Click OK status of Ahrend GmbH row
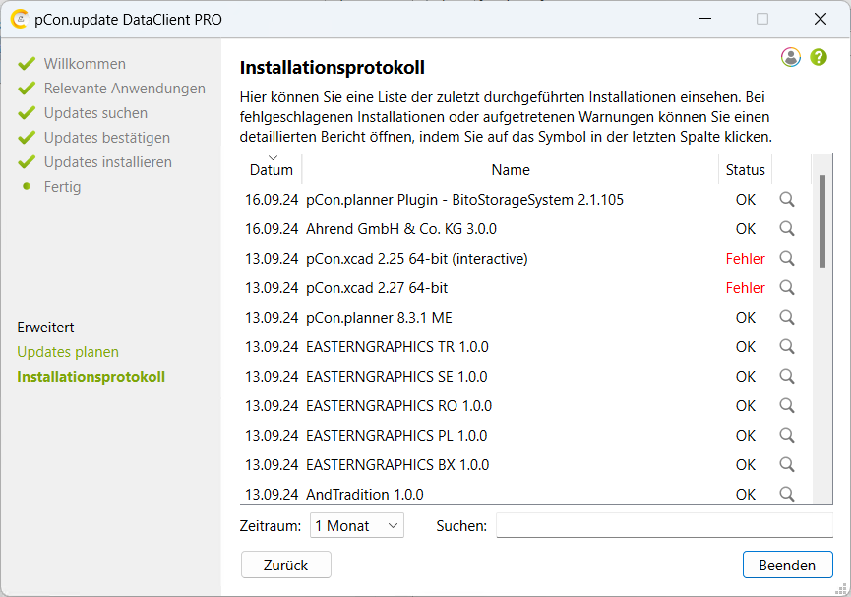 click(x=745, y=229)
